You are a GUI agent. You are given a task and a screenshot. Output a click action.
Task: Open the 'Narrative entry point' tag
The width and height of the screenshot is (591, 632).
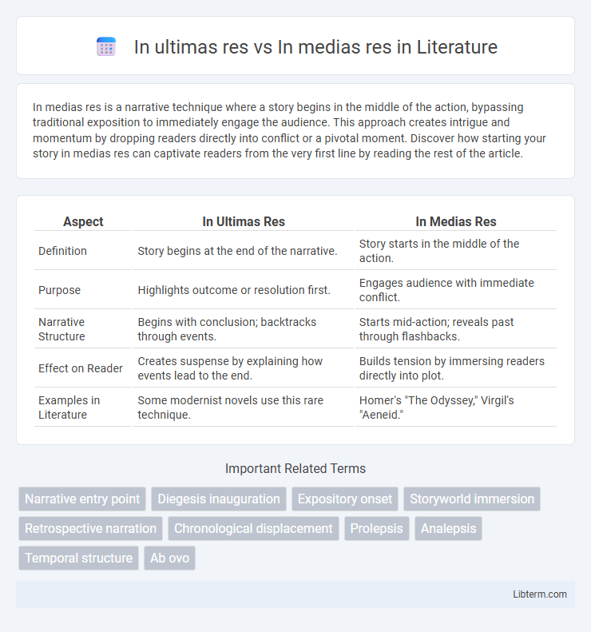[82, 499]
